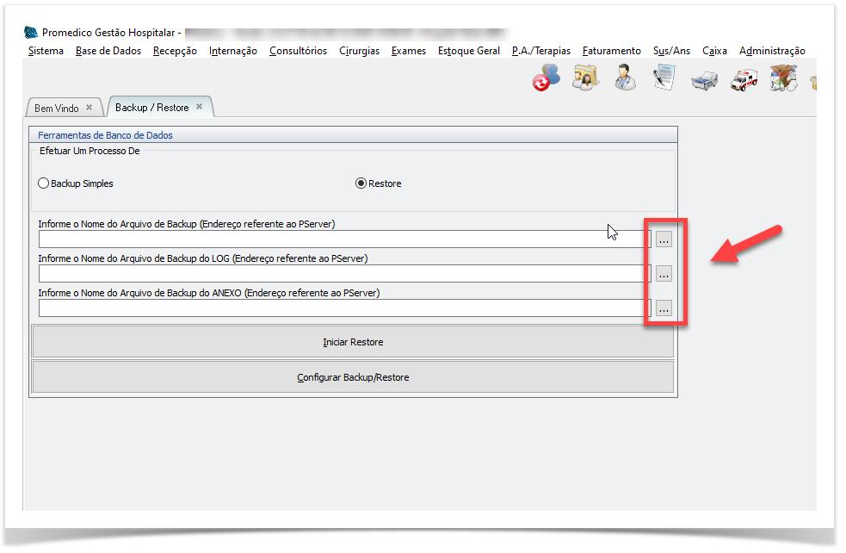Image resolution: width=846 pixels, height=553 pixels.
Task: Switch to the Bem Vindo tab
Action: 57,108
